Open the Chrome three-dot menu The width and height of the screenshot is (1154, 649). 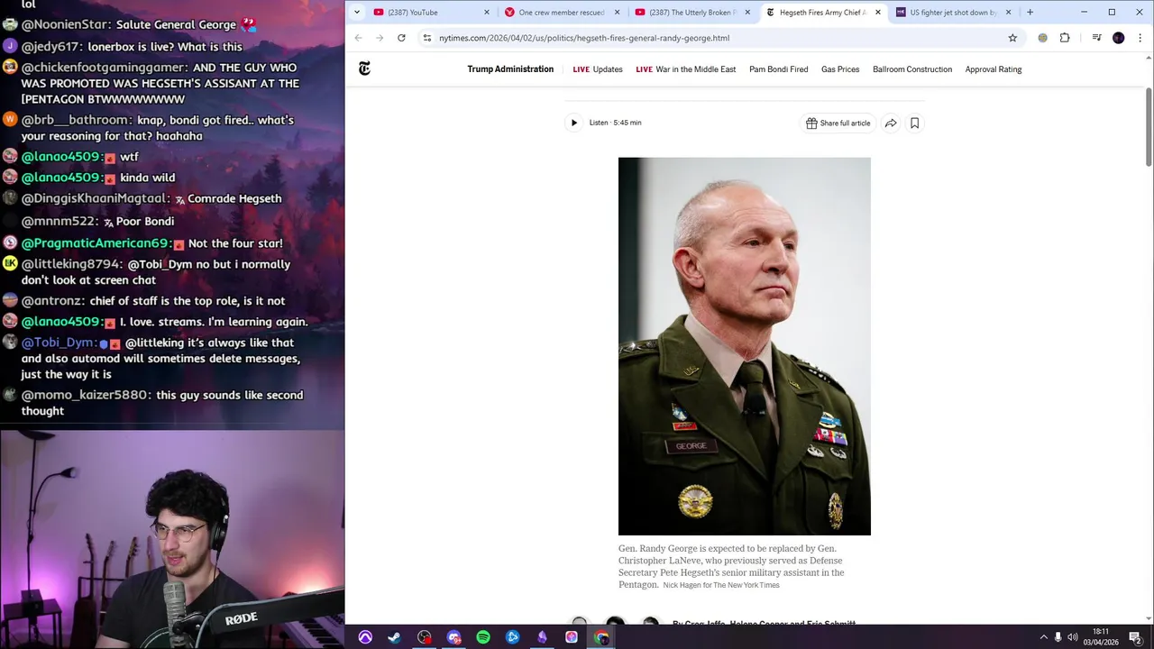(x=1140, y=38)
